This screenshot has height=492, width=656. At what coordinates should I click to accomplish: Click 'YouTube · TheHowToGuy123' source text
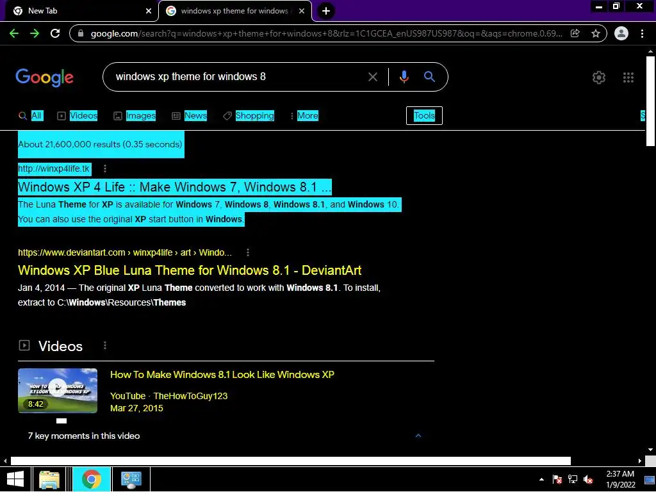click(168, 396)
